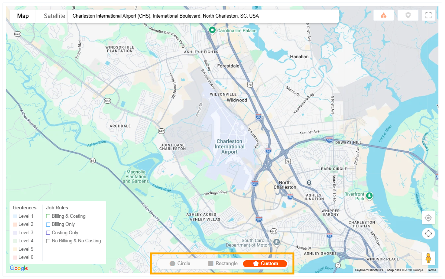Select the Custom geofence shape

265,264
